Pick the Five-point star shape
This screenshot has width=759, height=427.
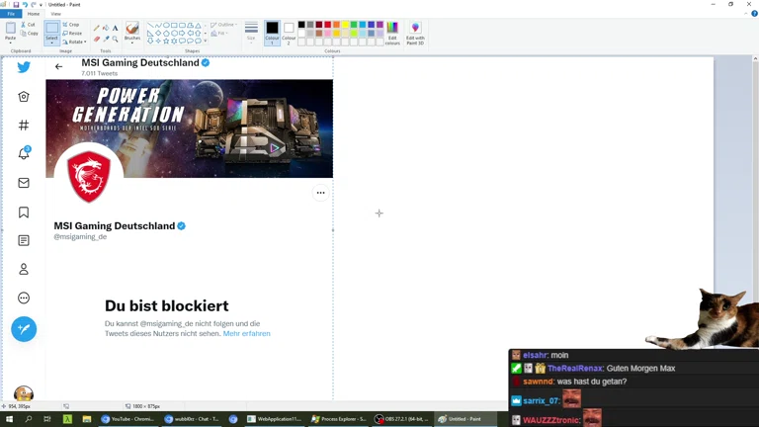[166, 42]
